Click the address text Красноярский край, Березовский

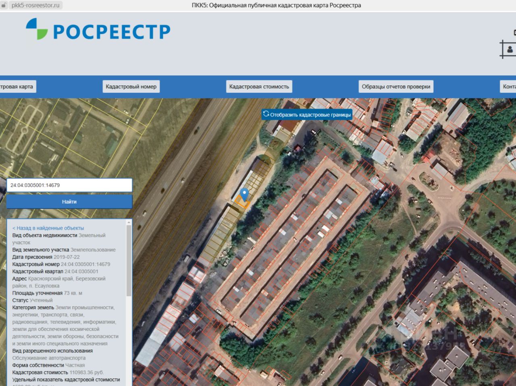67,279
